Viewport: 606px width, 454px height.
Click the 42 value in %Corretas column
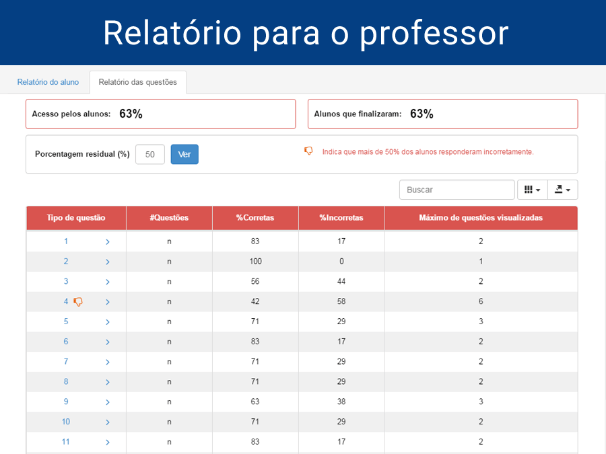tap(255, 301)
